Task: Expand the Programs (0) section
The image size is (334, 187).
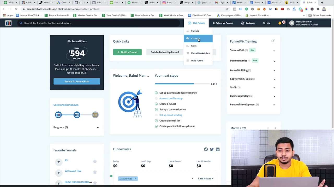Action: pyautogui.click(x=98, y=128)
